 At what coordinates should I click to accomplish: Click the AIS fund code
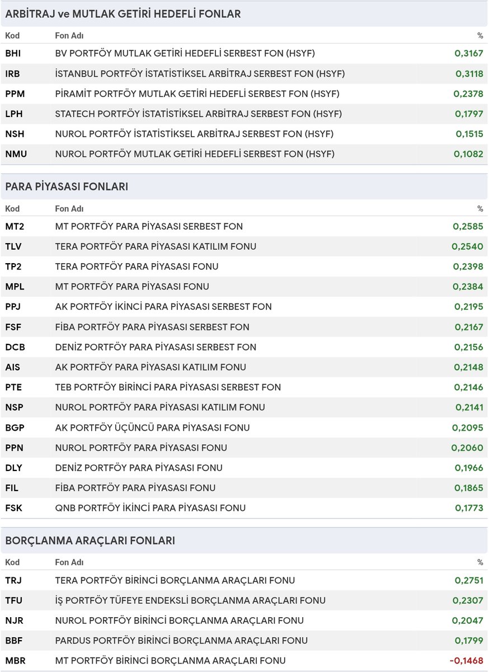(x=12, y=368)
